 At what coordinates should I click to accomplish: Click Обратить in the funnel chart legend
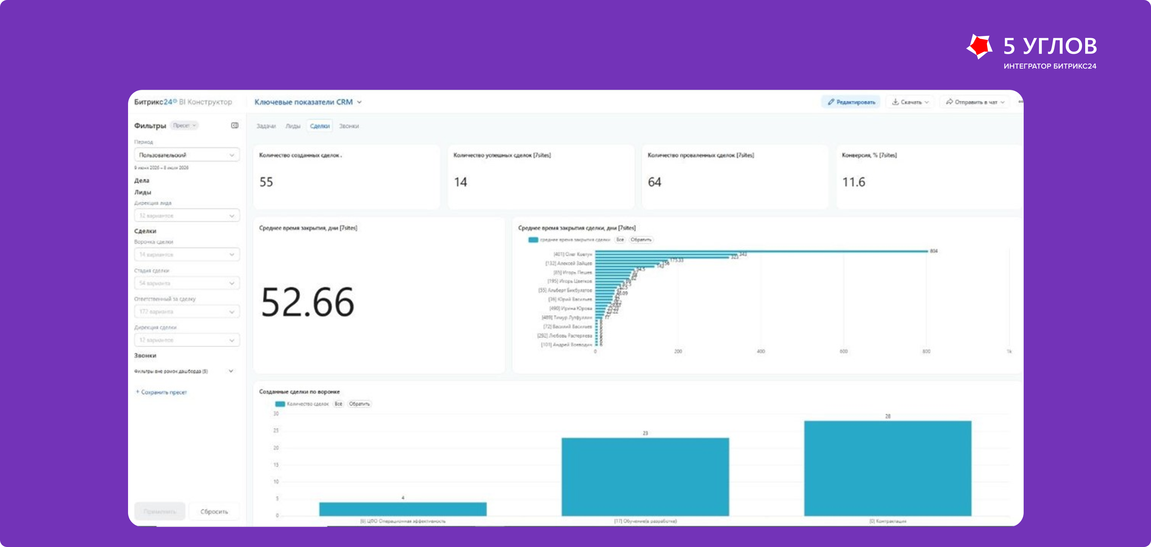[359, 404]
